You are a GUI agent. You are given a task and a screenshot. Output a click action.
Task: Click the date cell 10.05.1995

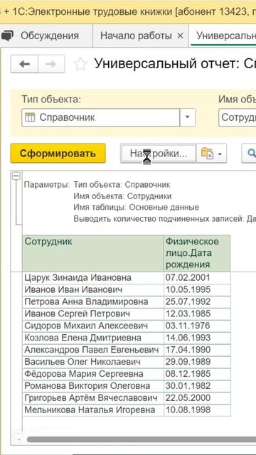pos(197,289)
